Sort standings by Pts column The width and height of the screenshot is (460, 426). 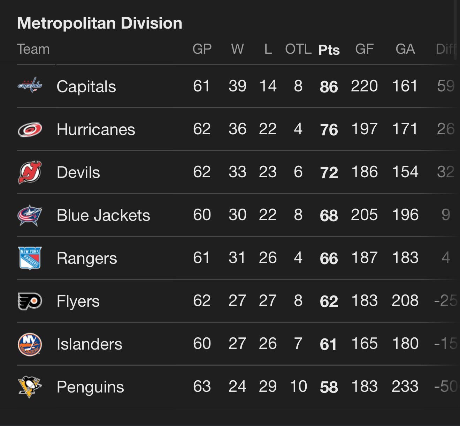coord(329,50)
